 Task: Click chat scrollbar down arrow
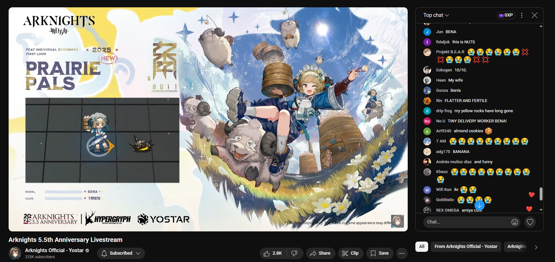pyautogui.click(x=541, y=210)
